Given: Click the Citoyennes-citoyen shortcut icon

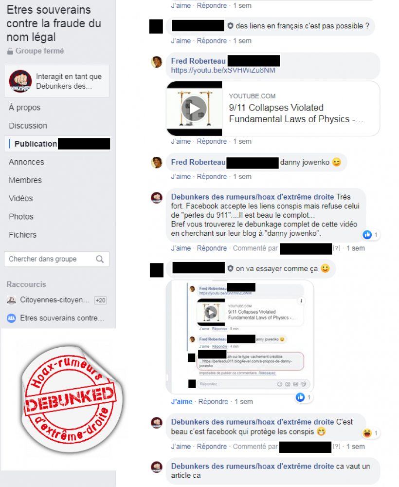Looking at the screenshot, I should coord(12,300).
